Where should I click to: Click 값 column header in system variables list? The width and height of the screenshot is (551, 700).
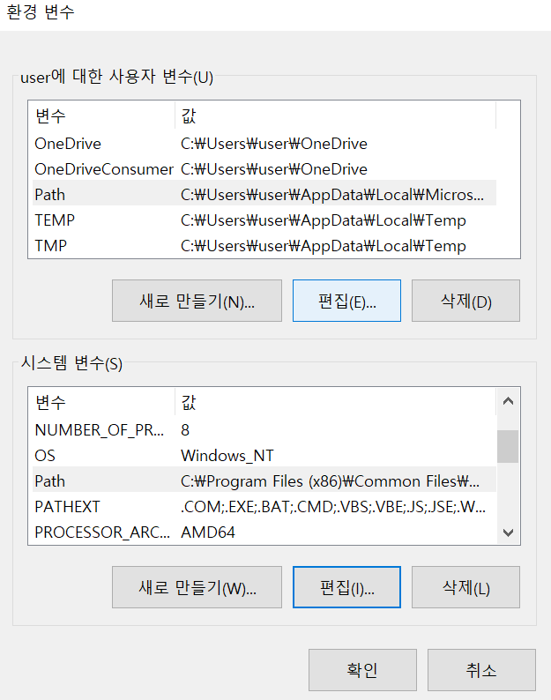(335, 402)
